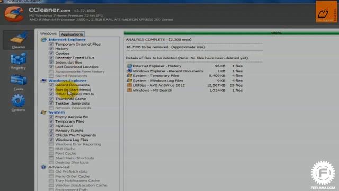
Task: Uncheck Temporary Internet Files
Action: pyautogui.click(x=51, y=44)
